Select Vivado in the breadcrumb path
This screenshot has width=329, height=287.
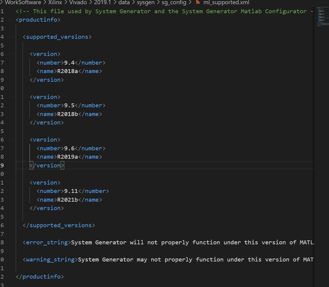pyautogui.click(x=78, y=3)
